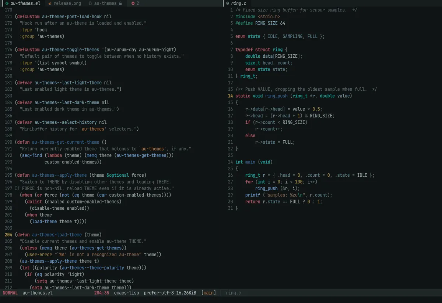
Task: Click 'hook type on line 173
Action: point(41,30)
